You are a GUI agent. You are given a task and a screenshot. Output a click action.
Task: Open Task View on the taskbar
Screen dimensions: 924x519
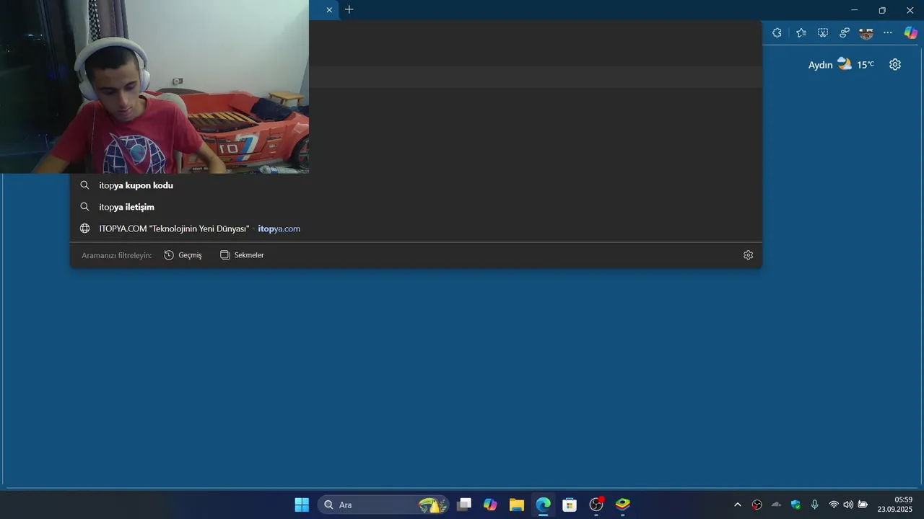click(x=463, y=505)
